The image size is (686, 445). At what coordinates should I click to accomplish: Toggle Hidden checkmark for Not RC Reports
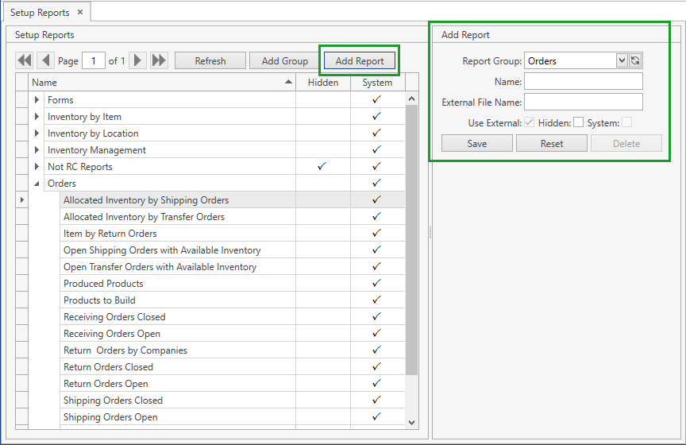[322, 167]
